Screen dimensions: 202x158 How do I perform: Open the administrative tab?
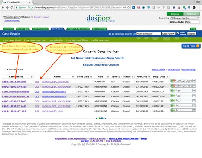click(x=40, y=29)
